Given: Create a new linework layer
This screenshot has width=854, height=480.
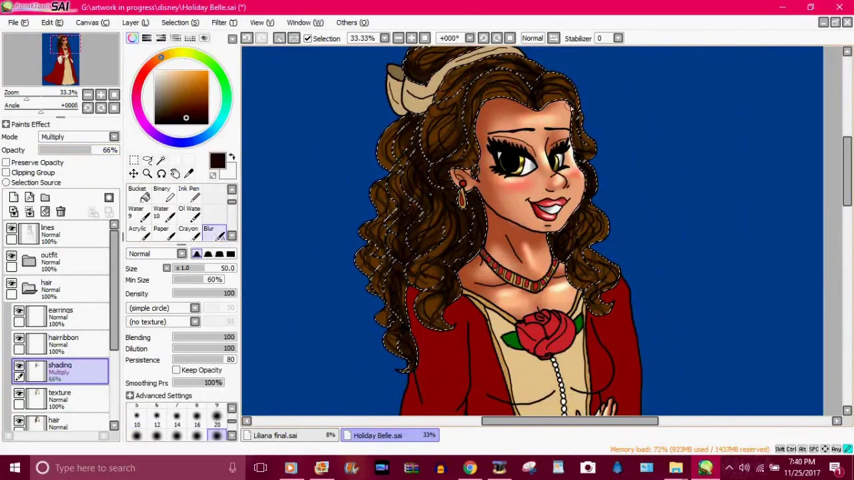Looking at the screenshot, I should (29, 197).
